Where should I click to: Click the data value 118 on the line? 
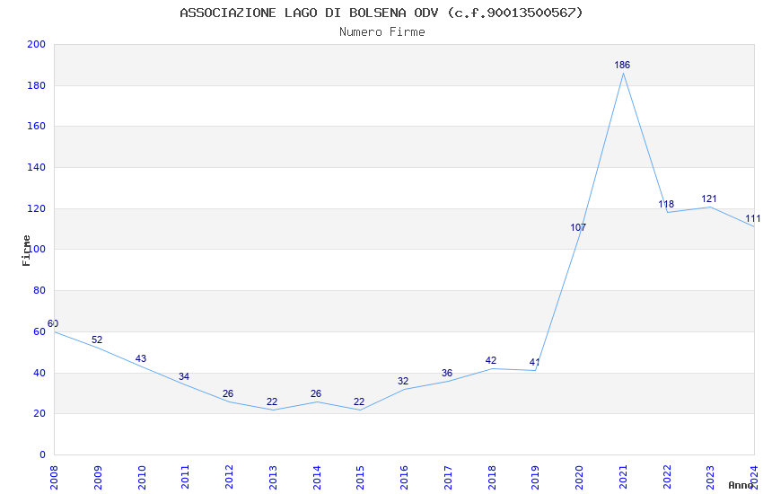[x=666, y=205]
